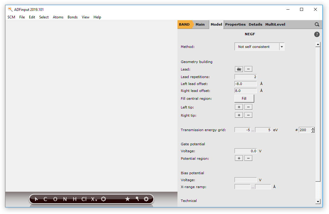
Task: Click the Left lead offset field
Action: (x=245, y=84)
